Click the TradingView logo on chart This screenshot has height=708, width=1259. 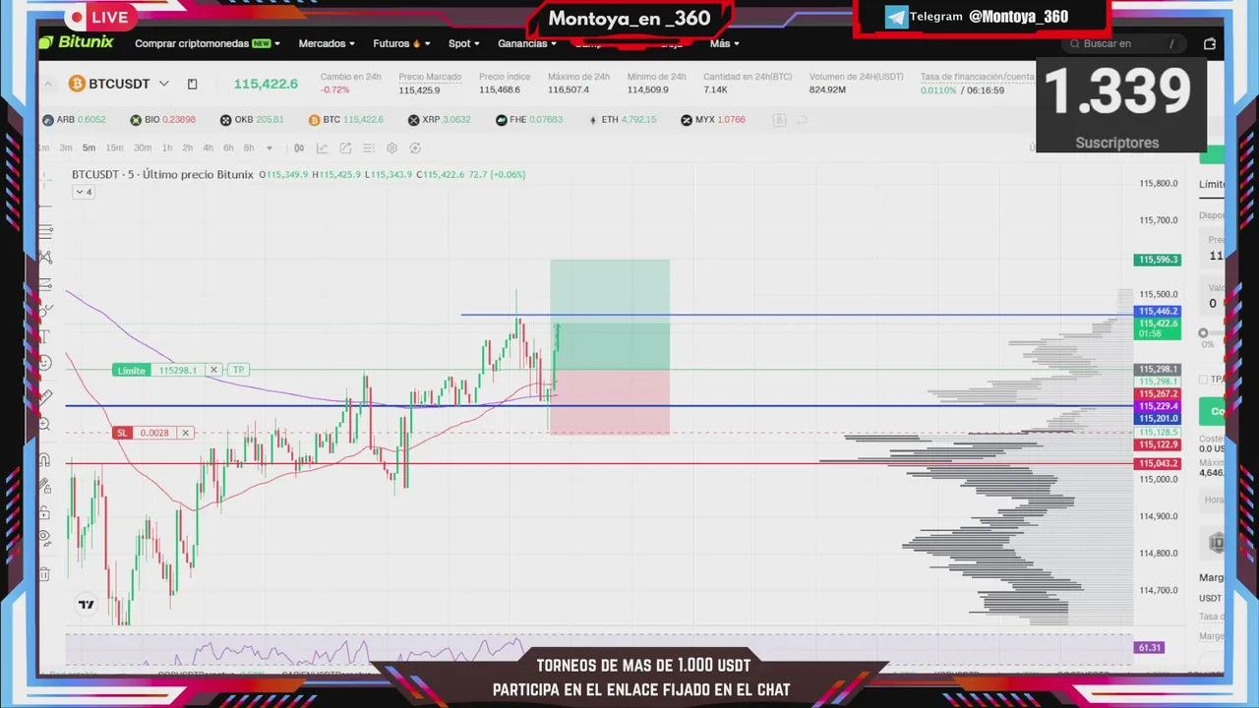[87, 605]
